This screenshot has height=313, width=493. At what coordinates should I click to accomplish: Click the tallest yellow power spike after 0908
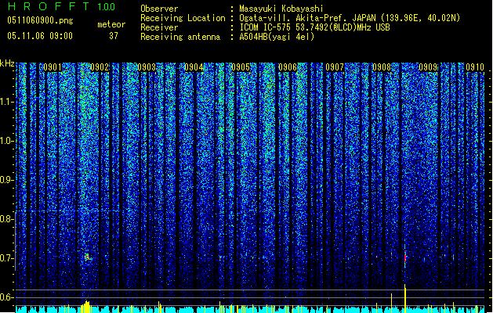pos(405,298)
